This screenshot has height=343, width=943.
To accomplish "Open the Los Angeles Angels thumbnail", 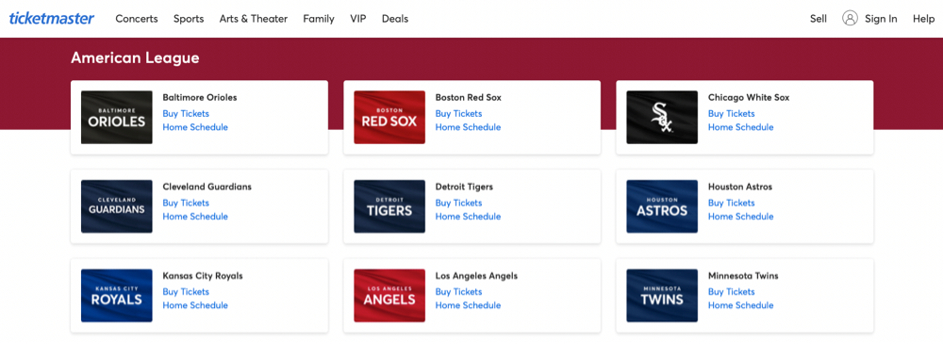I will tap(389, 295).
